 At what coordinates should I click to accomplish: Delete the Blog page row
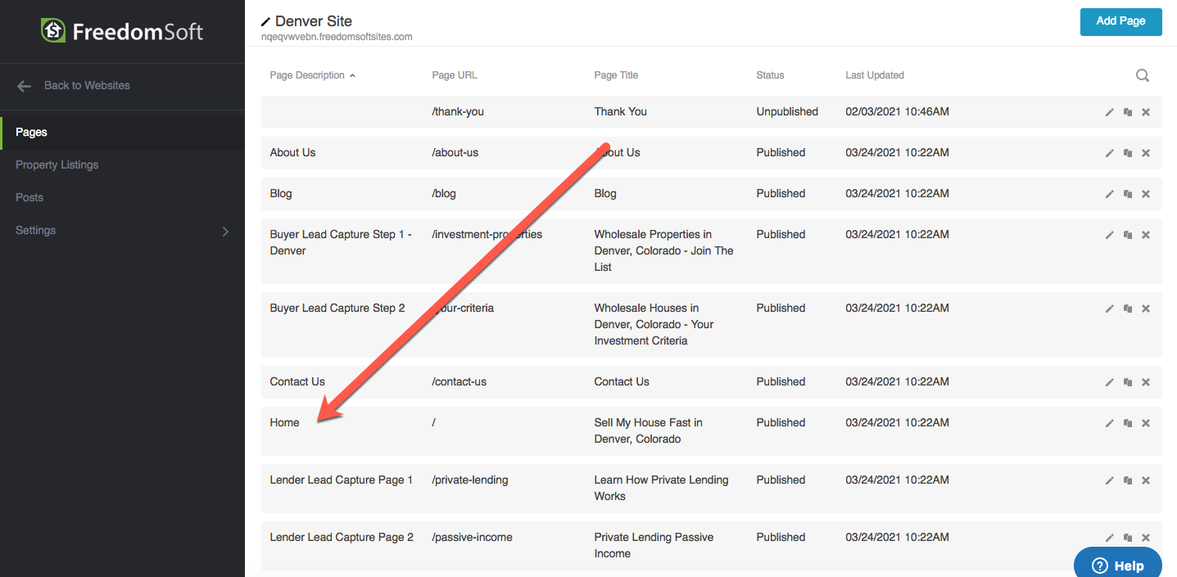pyautogui.click(x=1146, y=194)
